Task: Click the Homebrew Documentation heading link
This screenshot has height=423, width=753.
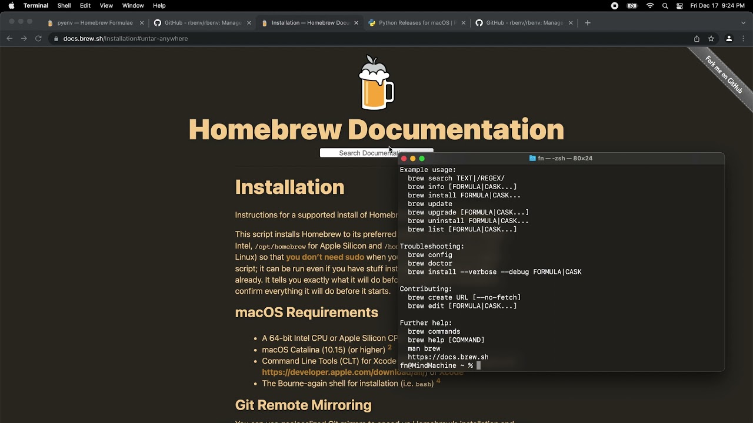Action: click(x=376, y=130)
